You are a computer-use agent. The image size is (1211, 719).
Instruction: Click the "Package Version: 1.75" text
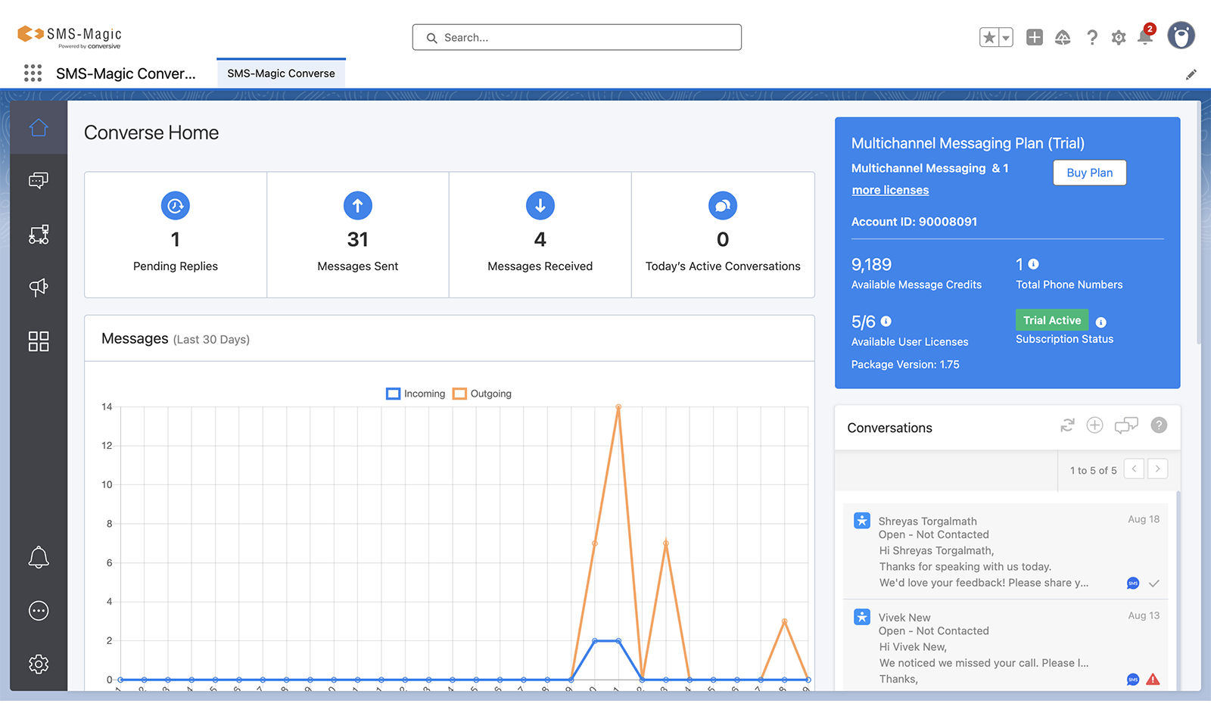[905, 365]
